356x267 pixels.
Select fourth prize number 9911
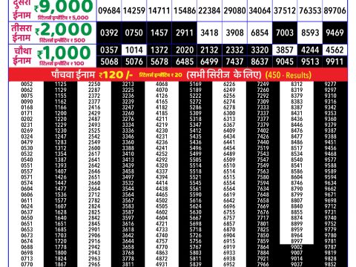(334, 62)
